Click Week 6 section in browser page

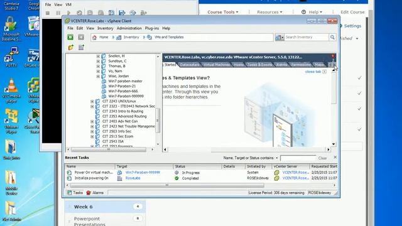[105, 207]
